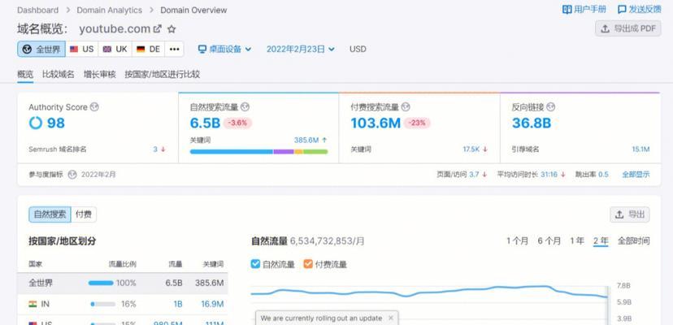Click 页面/访问 3.7 metric
Image resolution: width=673 pixels, height=325 pixels.
pos(462,175)
